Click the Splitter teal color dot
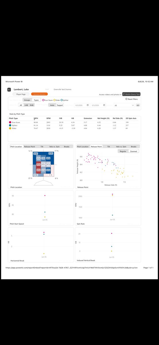 (10, 125)
